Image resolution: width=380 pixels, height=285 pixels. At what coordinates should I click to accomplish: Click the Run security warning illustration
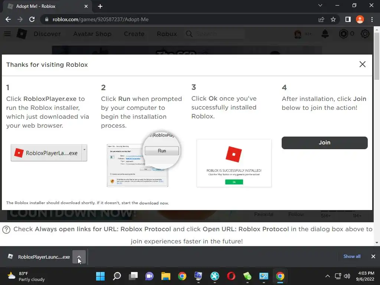click(x=144, y=160)
